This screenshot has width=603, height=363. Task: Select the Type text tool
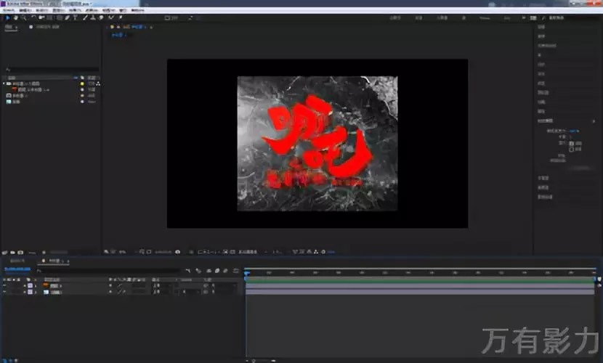[75, 17]
